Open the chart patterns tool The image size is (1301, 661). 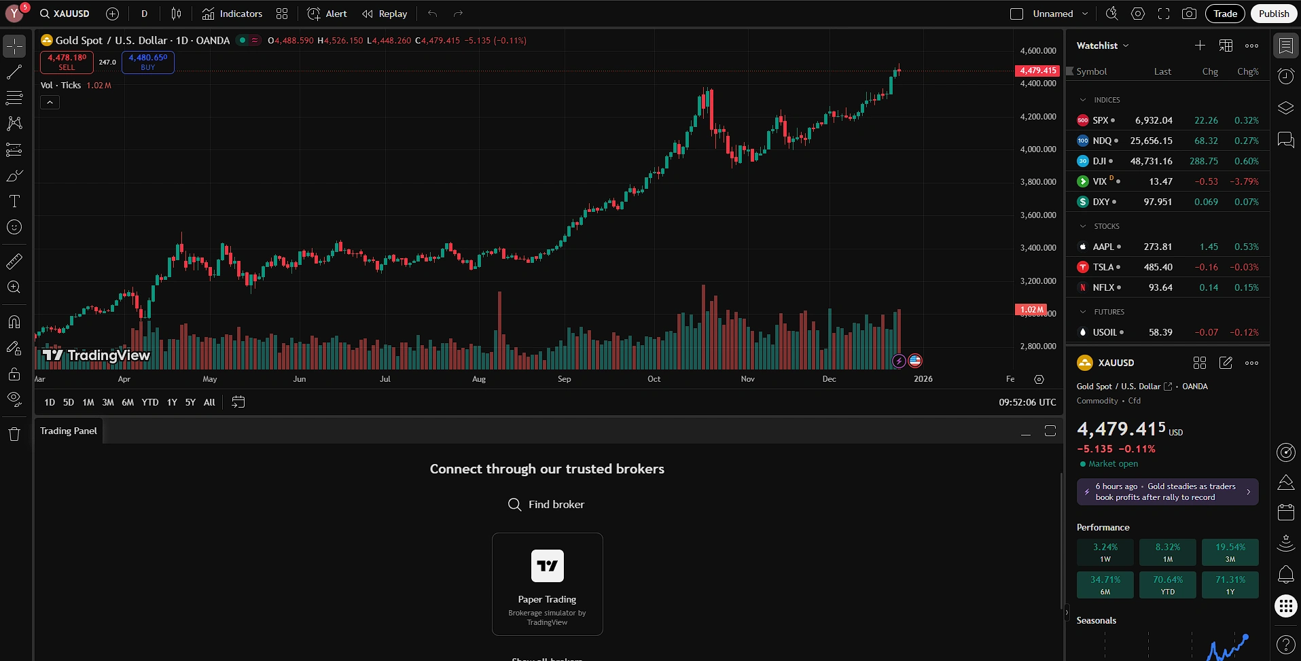(x=14, y=124)
